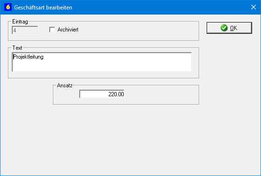
Task: Close the Geschäftsart bearbeiten dialog
Action: pos(254,7)
